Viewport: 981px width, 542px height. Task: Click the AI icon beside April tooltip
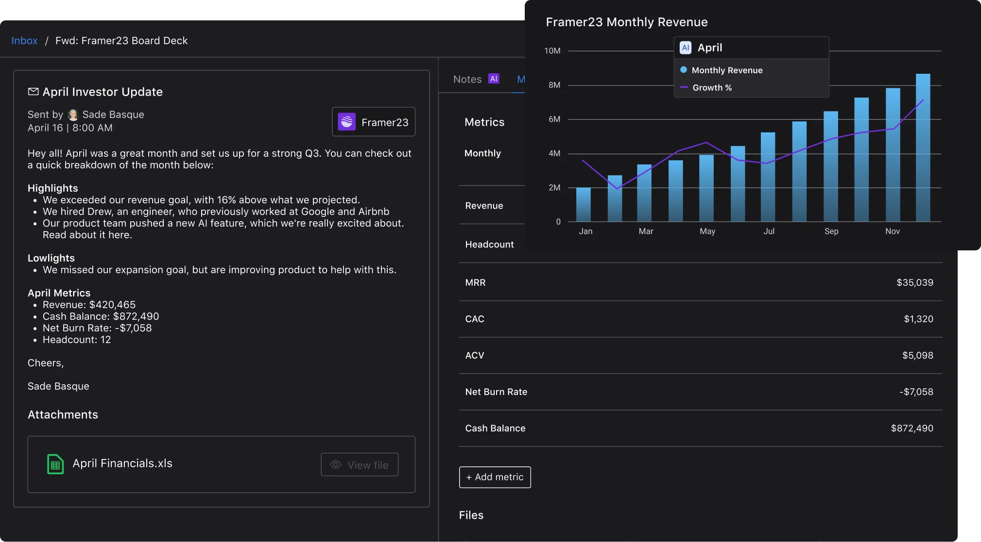coord(685,48)
